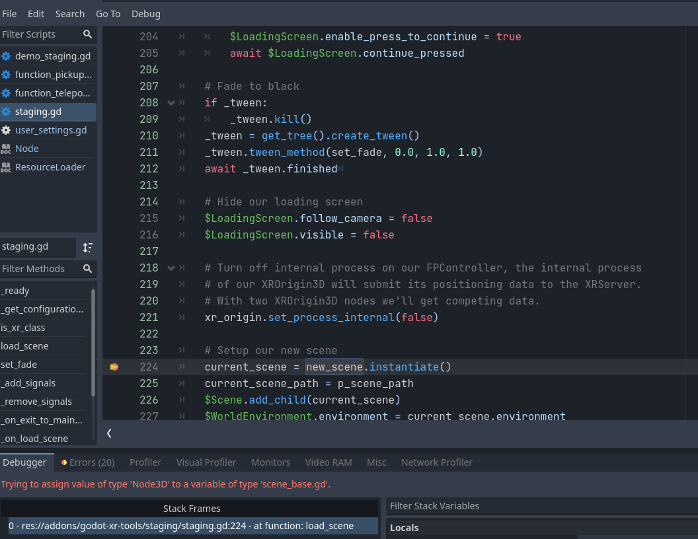Click the staging.gd script icon
The width and height of the screenshot is (698, 539).
tap(7, 112)
